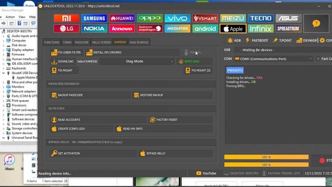Select the Tecno brand tile

[260, 18]
